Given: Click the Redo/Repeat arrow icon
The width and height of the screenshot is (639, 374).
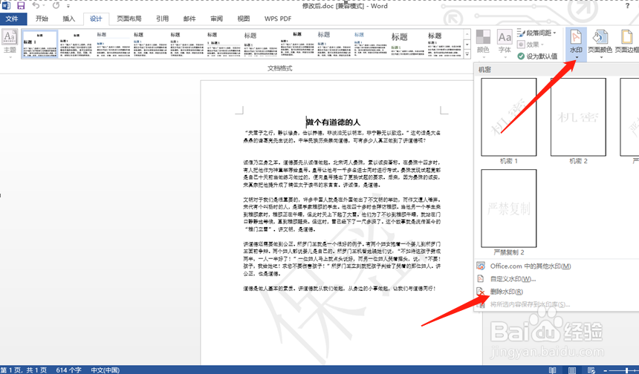Looking at the screenshot, I should [x=56, y=6].
